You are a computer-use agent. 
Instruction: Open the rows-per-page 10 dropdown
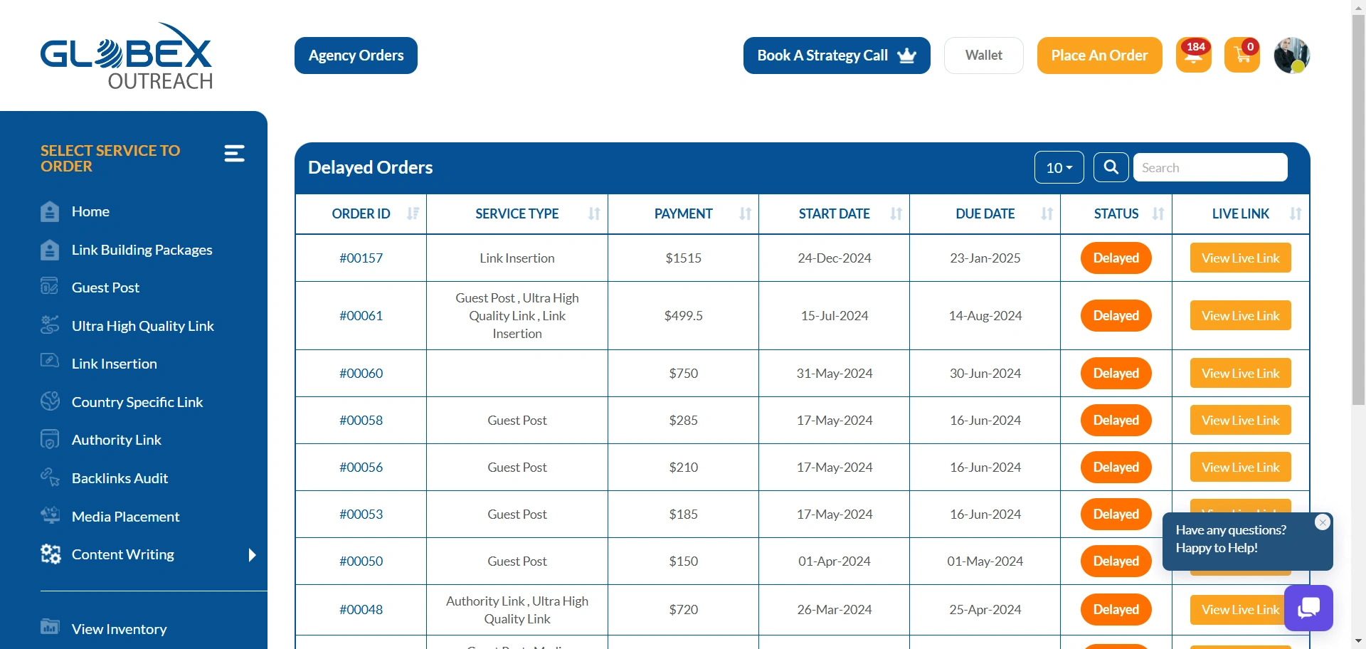tap(1059, 167)
